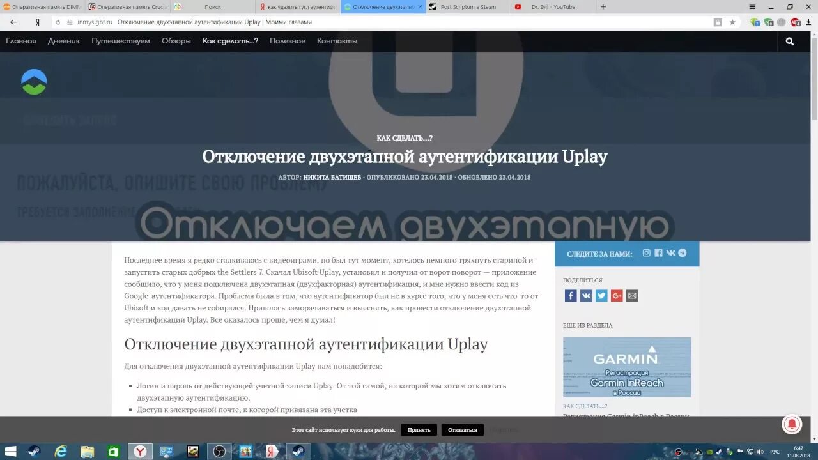This screenshot has width=818, height=460.
Task: Switch to the Поиск tab
Action: point(213,7)
